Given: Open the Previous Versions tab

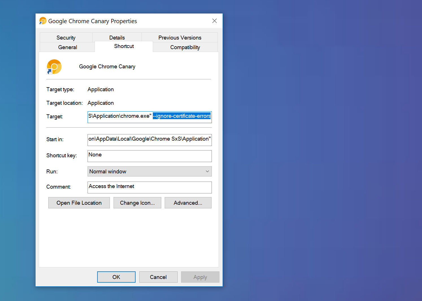Looking at the screenshot, I should coord(180,37).
